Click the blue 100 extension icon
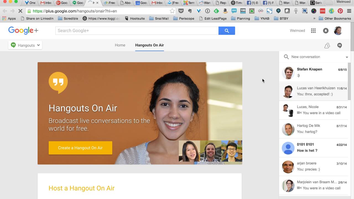The height and width of the screenshot is (199, 354). point(243,11)
